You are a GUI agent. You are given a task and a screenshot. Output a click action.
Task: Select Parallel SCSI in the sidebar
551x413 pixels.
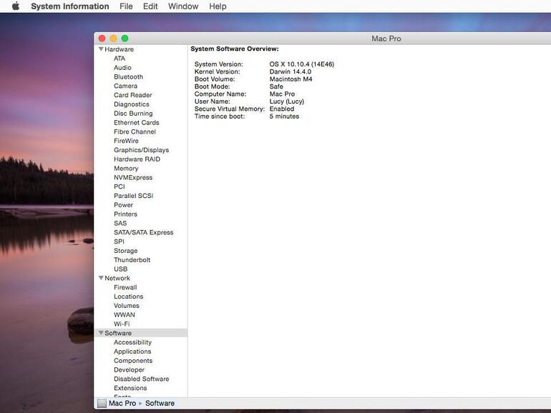(x=134, y=196)
